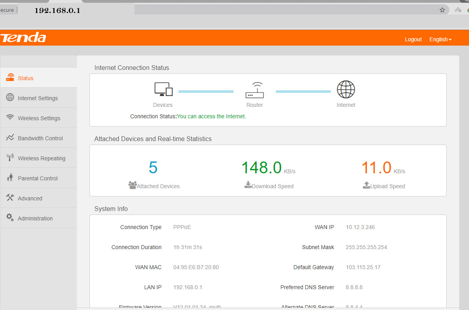Click the globe icon beside Internet Settings
This screenshot has width=469, height=310.
pos(10,97)
